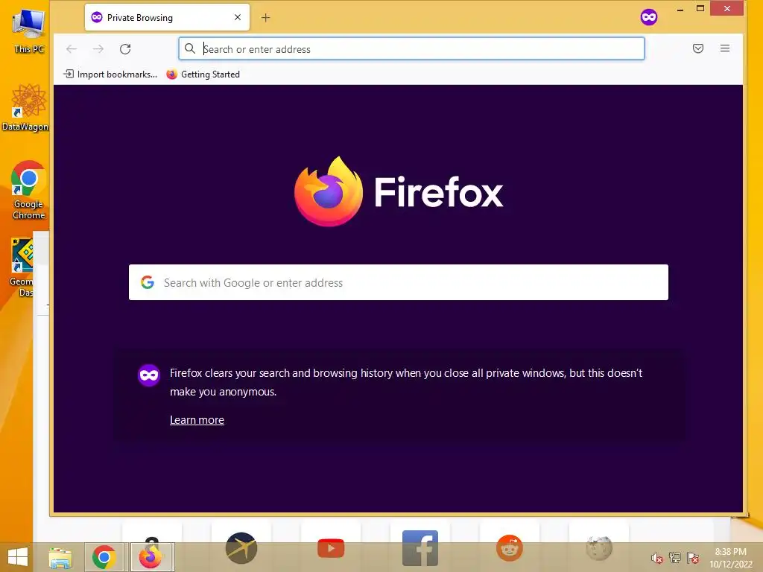
Task: Maximize the Firefox window
Action: click(x=700, y=8)
